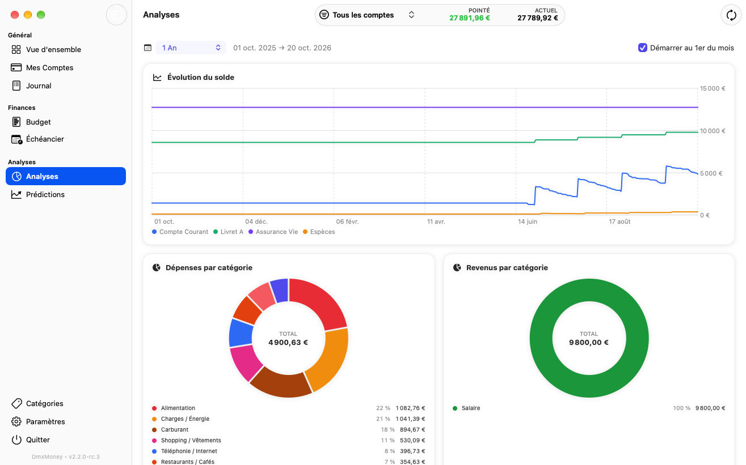
Task: Open the Échéancier page
Action: click(x=66, y=139)
